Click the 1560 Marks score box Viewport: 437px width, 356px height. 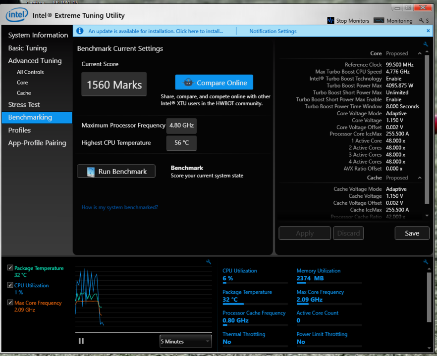pyautogui.click(x=114, y=84)
